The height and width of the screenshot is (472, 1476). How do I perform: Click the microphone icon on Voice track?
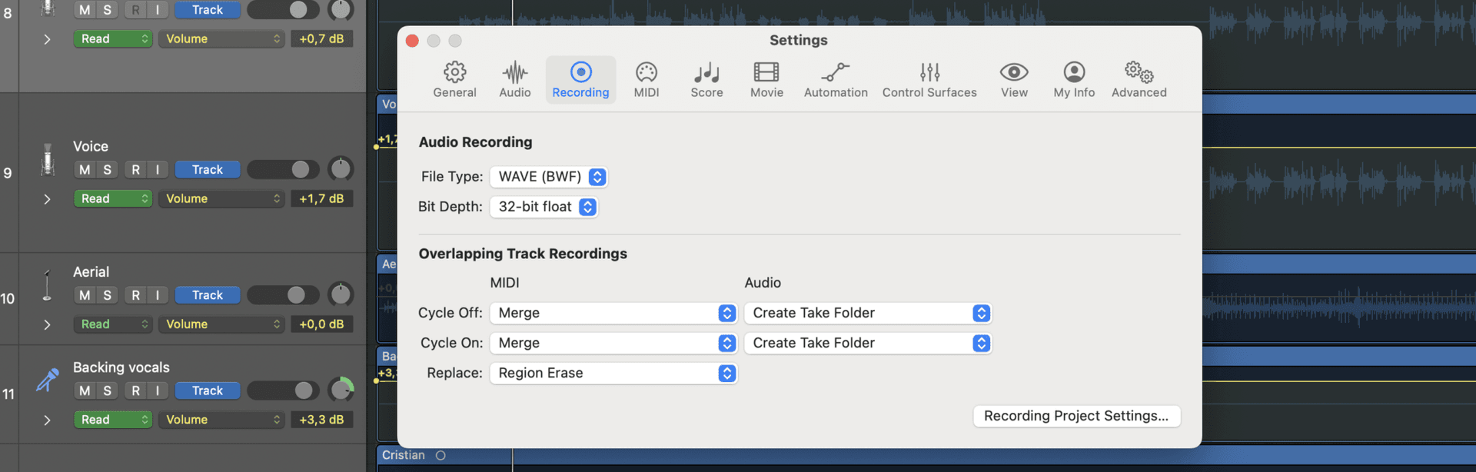pos(48,161)
